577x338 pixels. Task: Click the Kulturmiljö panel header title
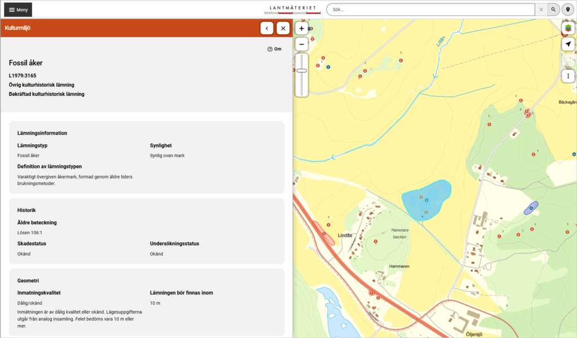pos(17,28)
